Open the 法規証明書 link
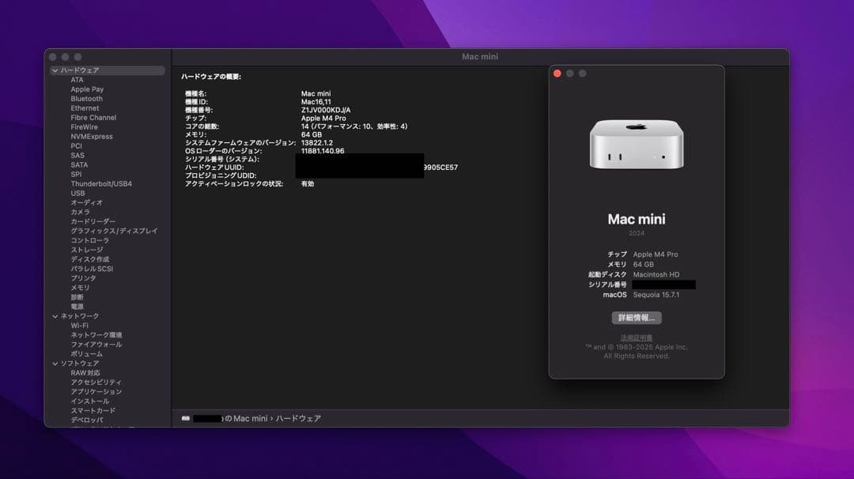 pos(637,337)
